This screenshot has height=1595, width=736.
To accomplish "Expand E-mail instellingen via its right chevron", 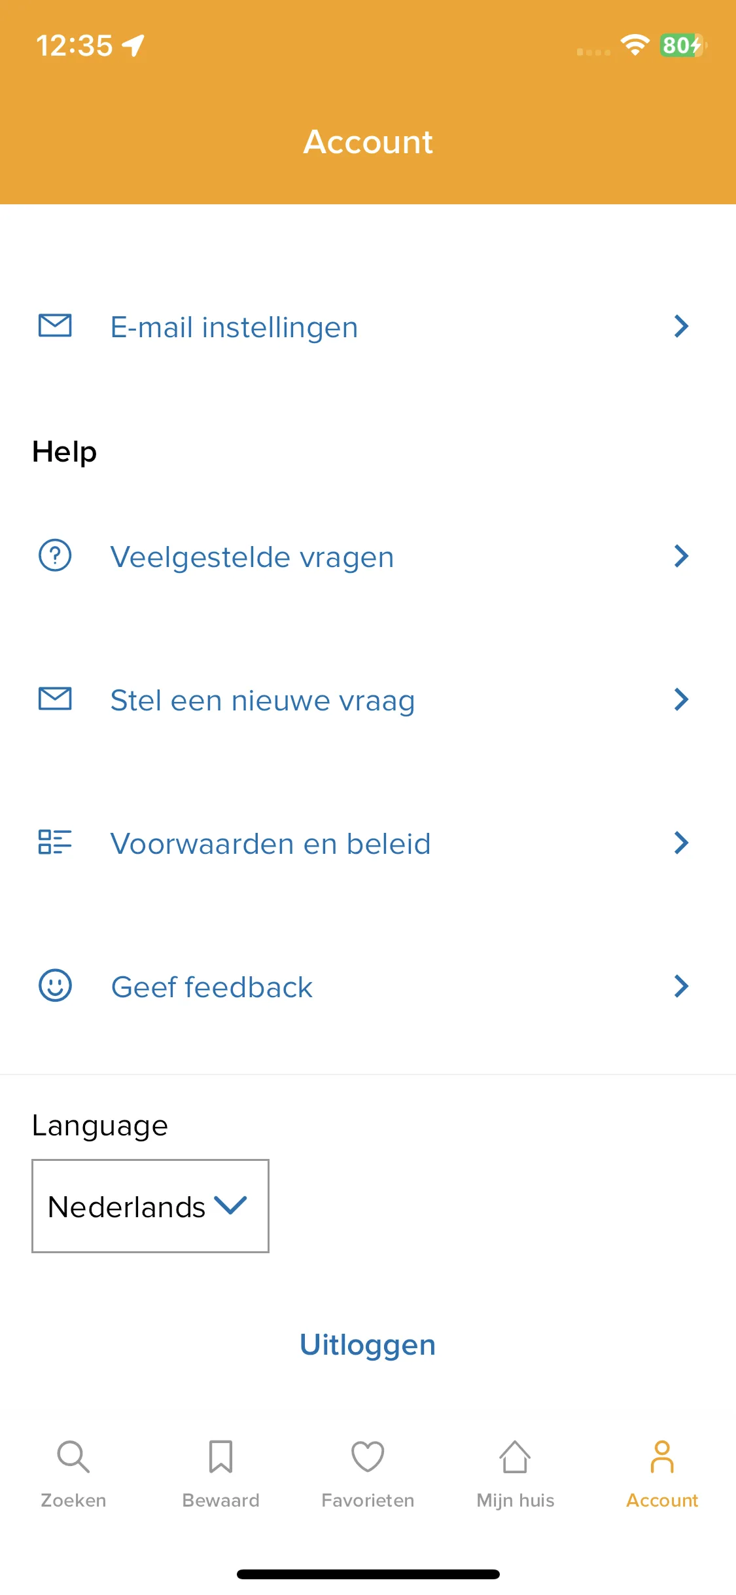I will [x=681, y=326].
